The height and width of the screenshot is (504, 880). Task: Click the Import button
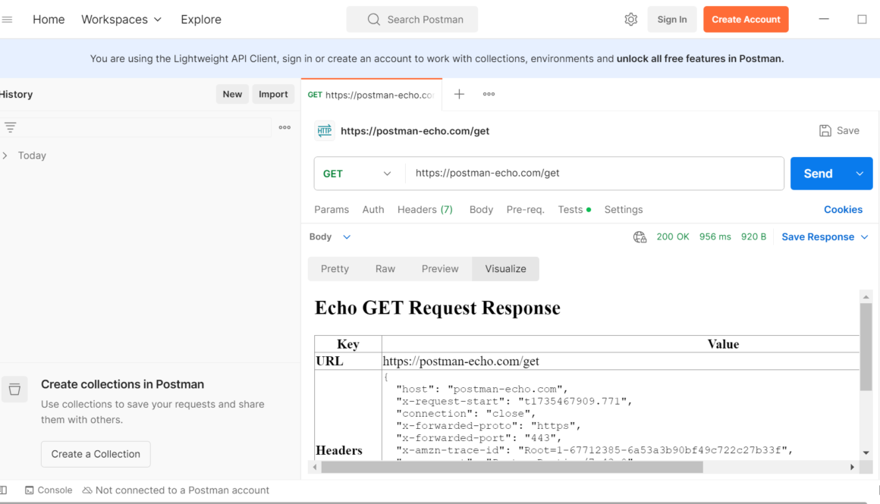coord(273,94)
